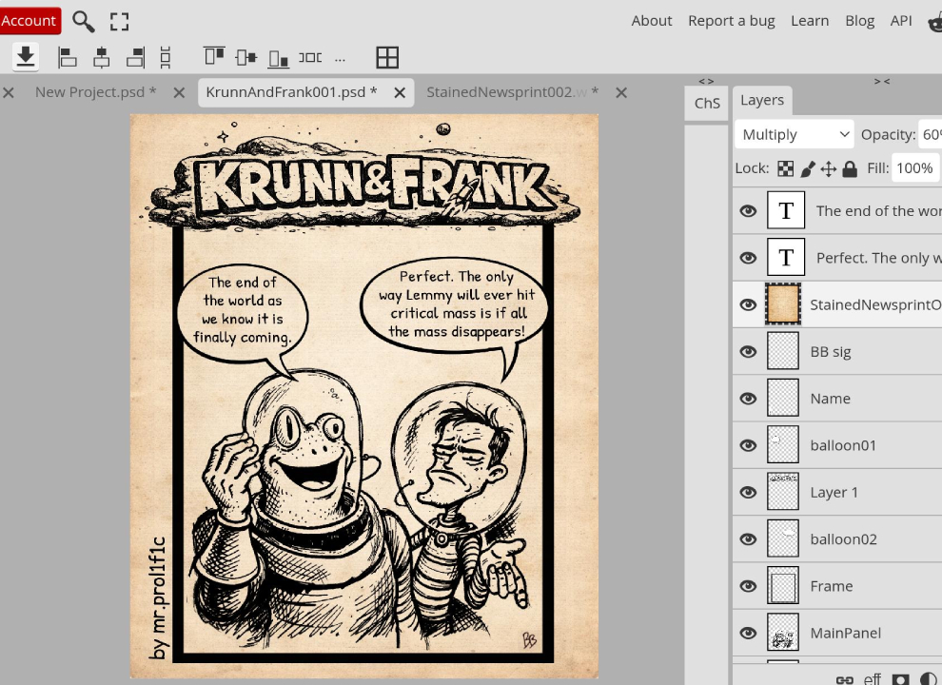Click the align horizontal centers icon
Screen dimensions: 942x685
(102, 58)
